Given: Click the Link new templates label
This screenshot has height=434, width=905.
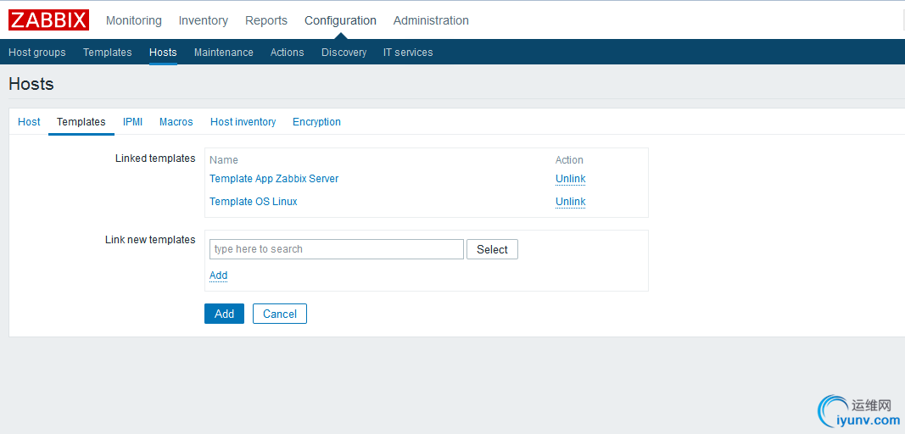Looking at the screenshot, I should 150,240.
